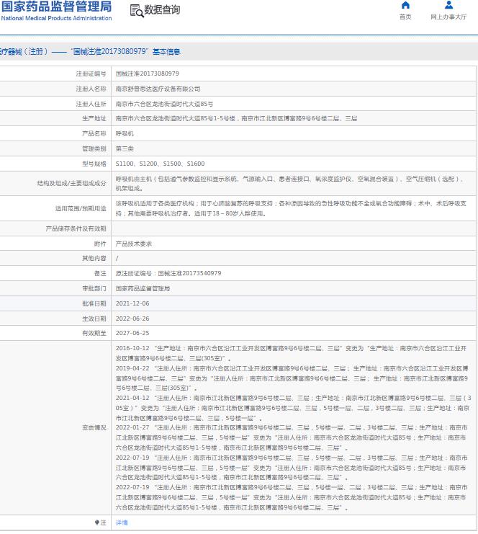This screenshot has height=534, width=478.
Task: Click approval date 2021-12-06
Action: tap(132, 303)
